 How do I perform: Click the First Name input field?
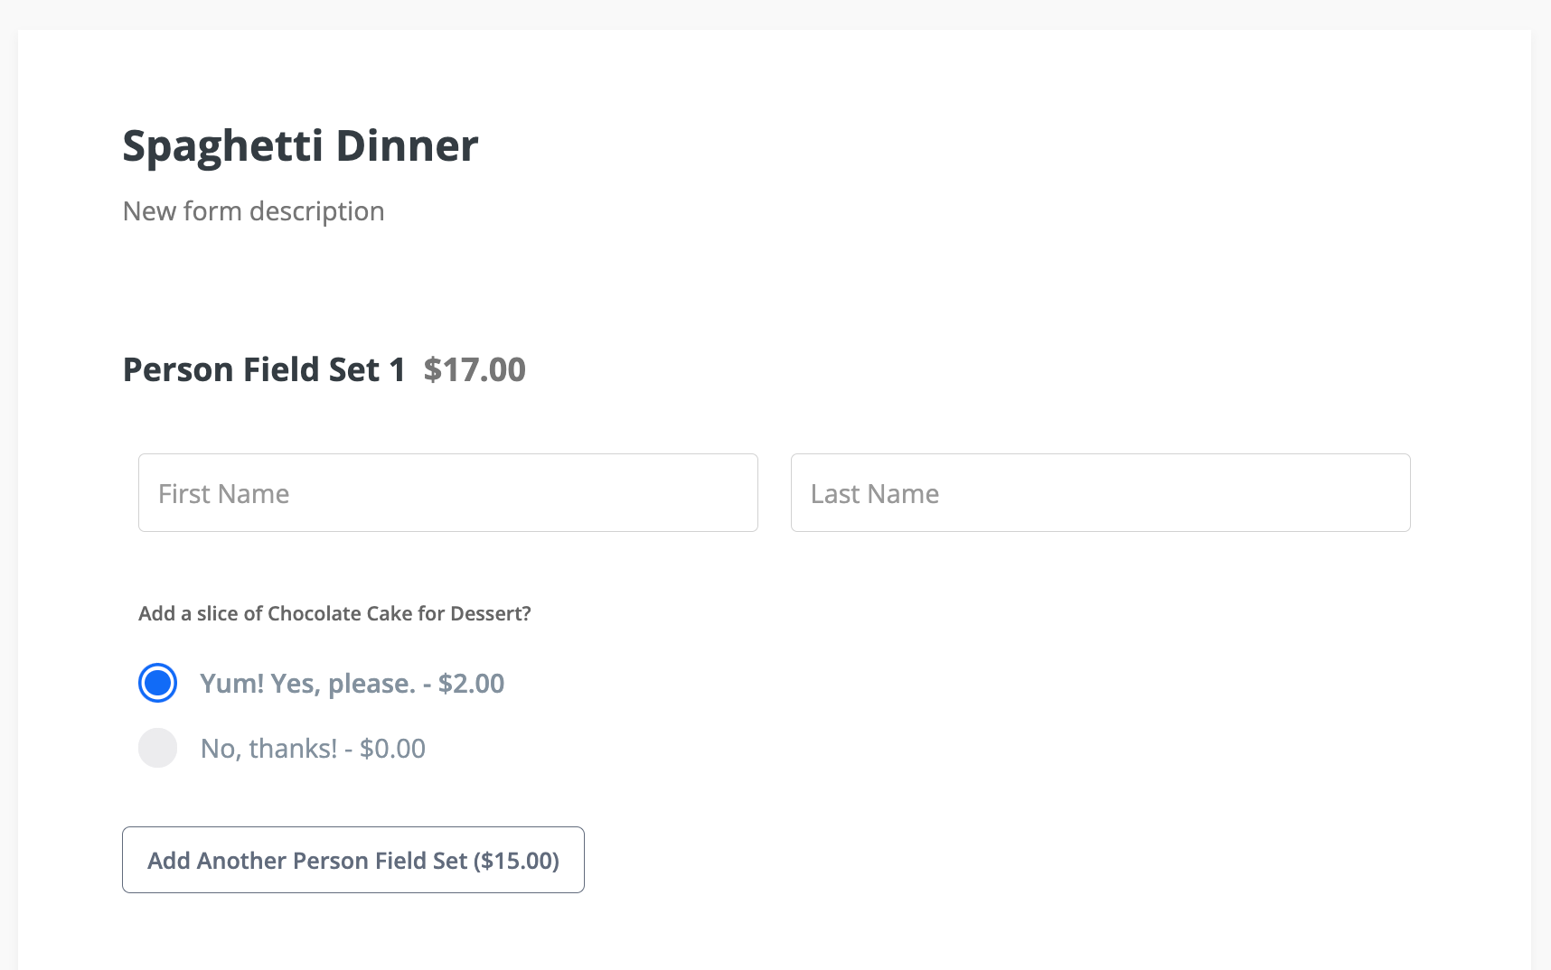(x=447, y=492)
